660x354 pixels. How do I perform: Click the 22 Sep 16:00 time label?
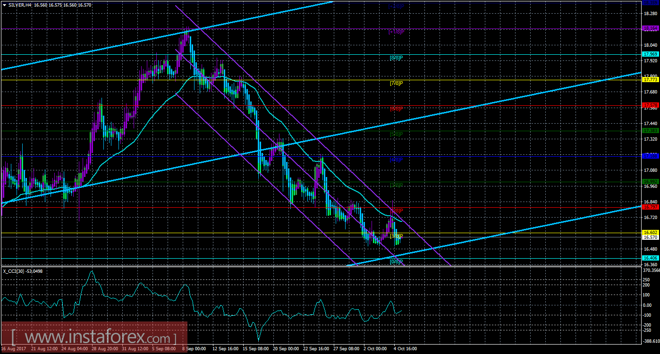click(316, 349)
